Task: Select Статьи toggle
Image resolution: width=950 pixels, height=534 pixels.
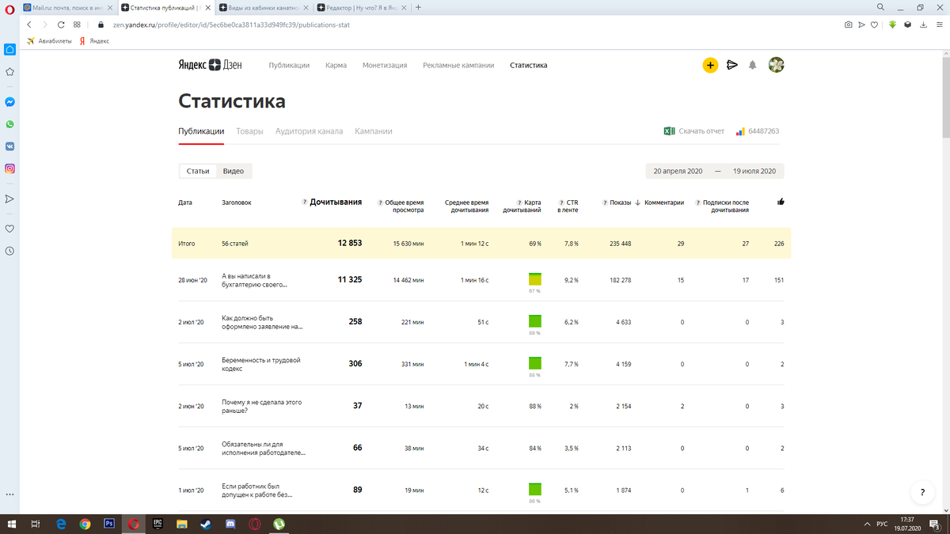Action: [x=198, y=171]
